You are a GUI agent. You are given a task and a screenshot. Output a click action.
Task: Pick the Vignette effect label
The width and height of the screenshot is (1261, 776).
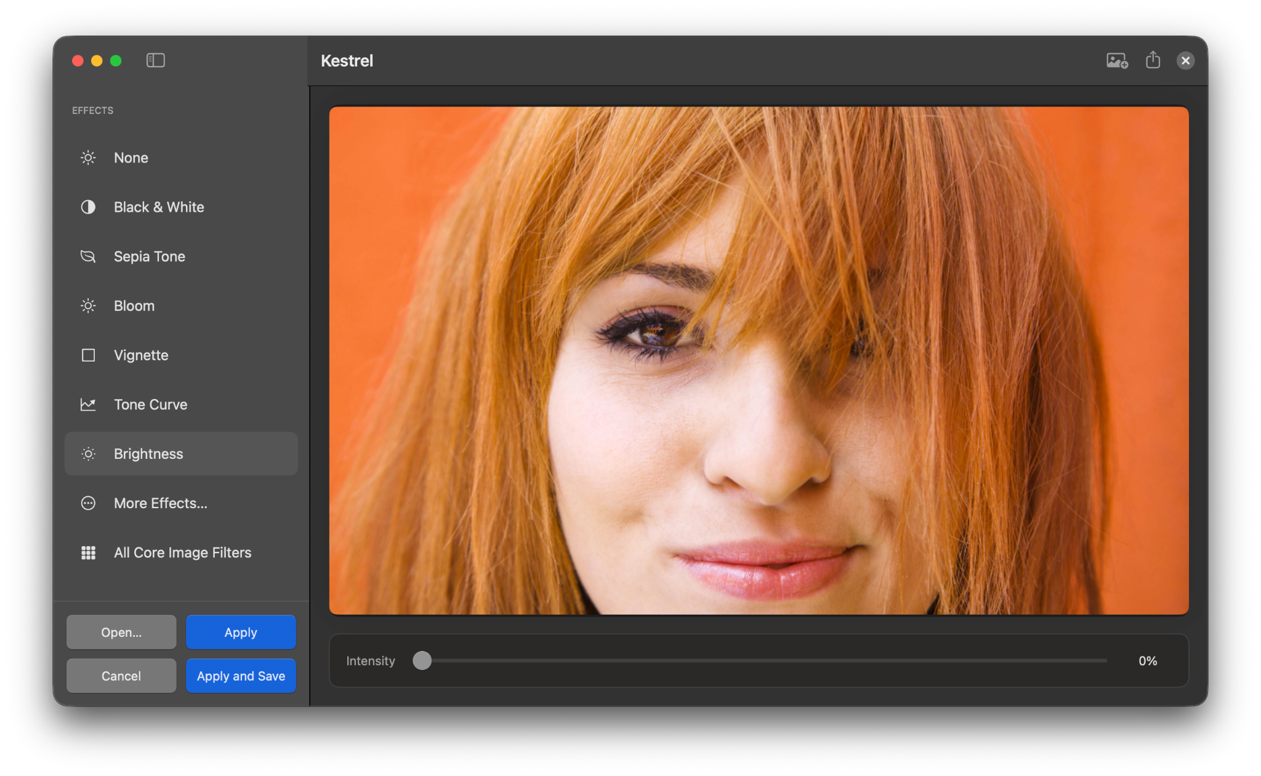[x=141, y=355]
